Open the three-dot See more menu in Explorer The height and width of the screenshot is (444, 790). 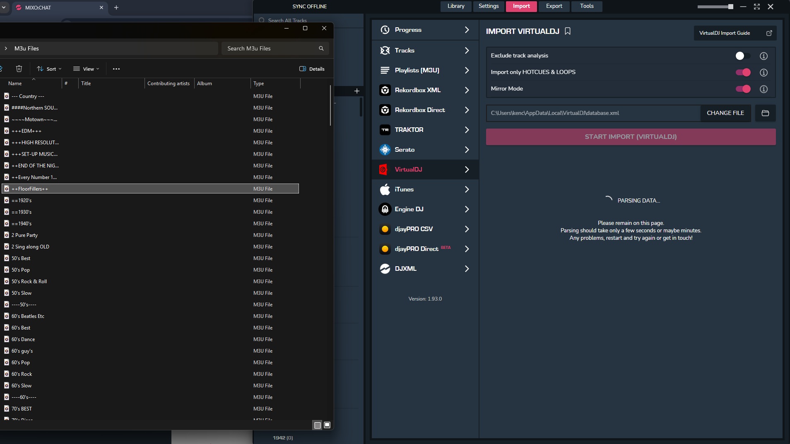pyautogui.click(x=116, y=69)
